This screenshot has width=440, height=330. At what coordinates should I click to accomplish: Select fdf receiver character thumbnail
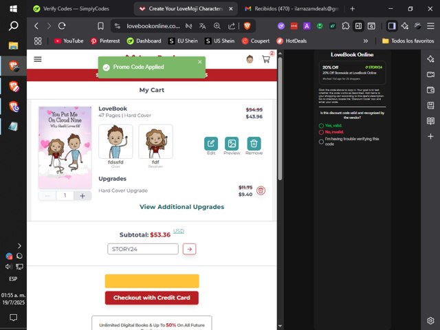156,142
